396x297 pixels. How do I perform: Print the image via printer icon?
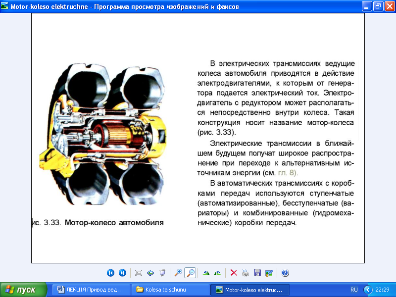tap(246, 273)
